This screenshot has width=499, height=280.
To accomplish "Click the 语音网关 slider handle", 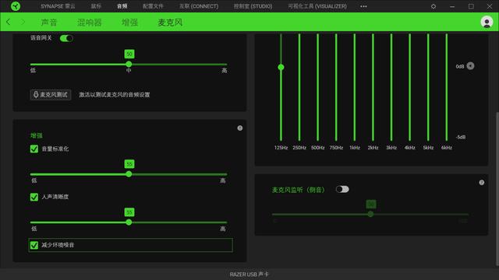I will click(x=129, y=64).
